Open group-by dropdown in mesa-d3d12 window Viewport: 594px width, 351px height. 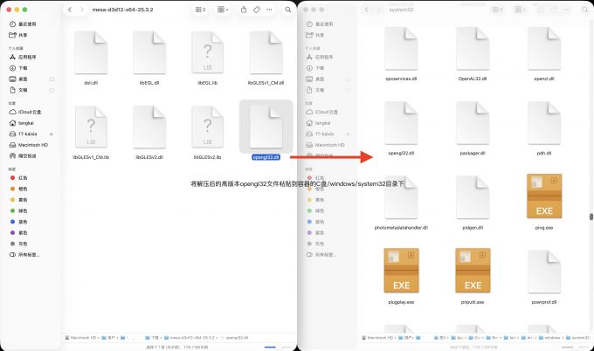pyautogui.click(x=223, y=10)
